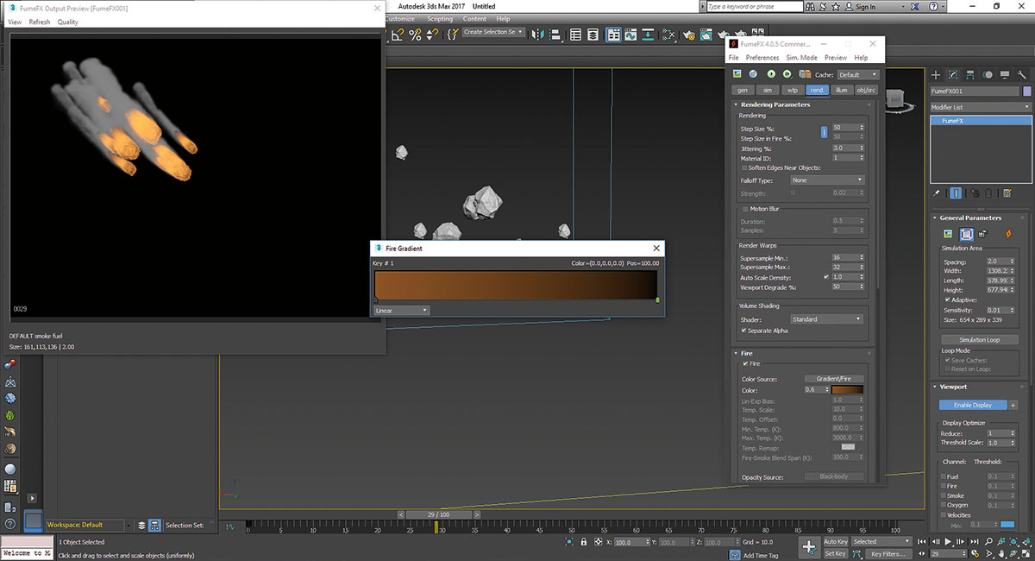Click the Angle Snap toggle icon
The width and height of the screenshot is (1035, 561).
(x=398, y=35)
